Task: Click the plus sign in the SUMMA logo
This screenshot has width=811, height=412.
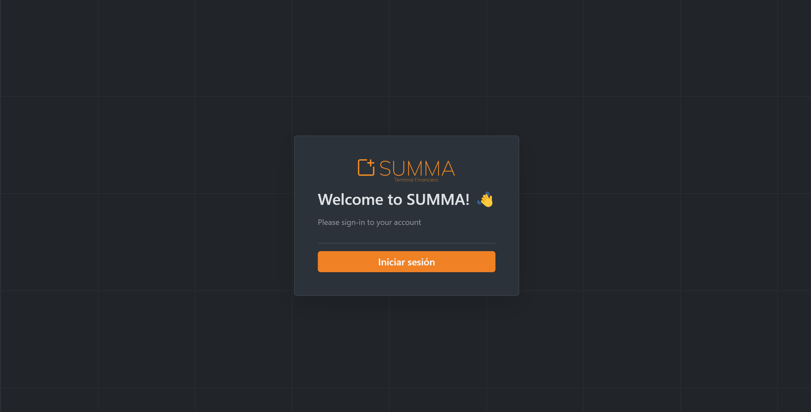Action: pyautogui.click(x=371, y=163)
